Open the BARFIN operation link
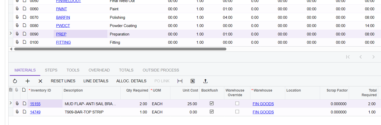381x125 pixels. pos(63,17)
